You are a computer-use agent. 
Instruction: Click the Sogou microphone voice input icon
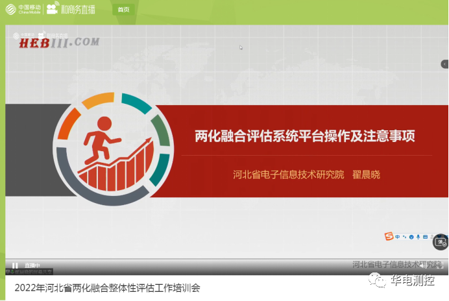click(419, 237)
